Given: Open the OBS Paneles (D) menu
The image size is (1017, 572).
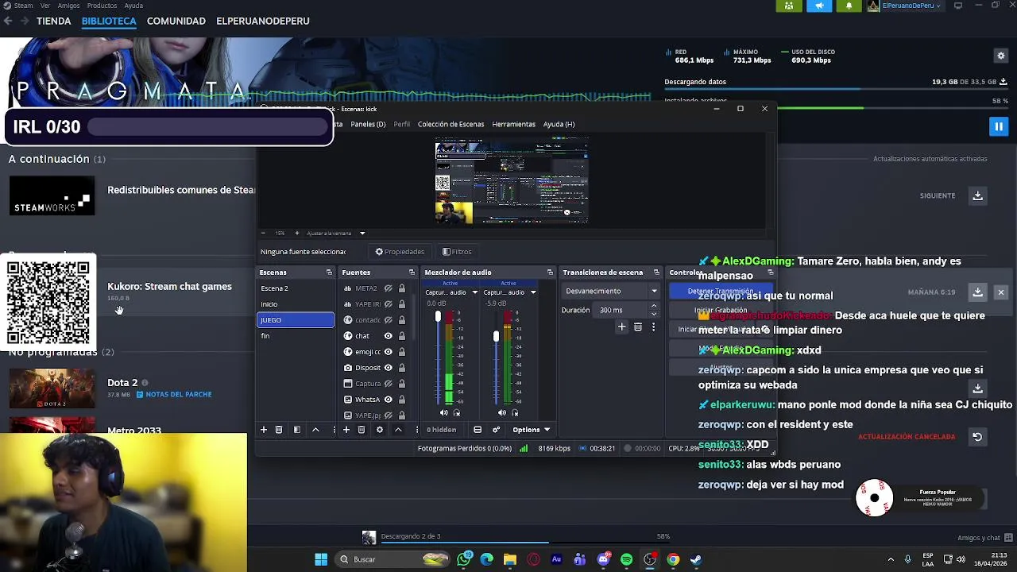Looking at the screenshot, I should (368, 124).
